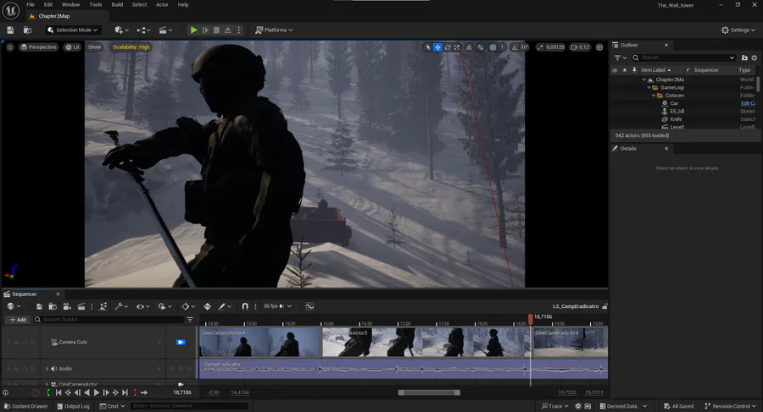Open Outliner settings gear
763x412 pixels.
(x=755, y=58)
